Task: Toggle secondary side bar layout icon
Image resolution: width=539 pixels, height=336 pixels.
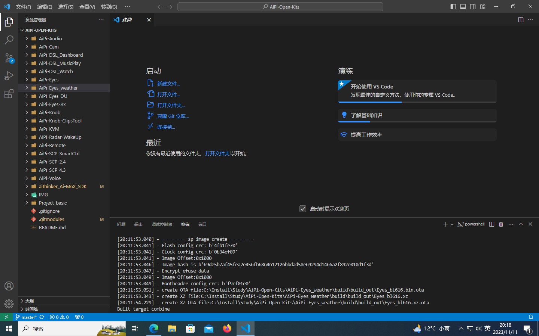Action: tap(473, 7)
